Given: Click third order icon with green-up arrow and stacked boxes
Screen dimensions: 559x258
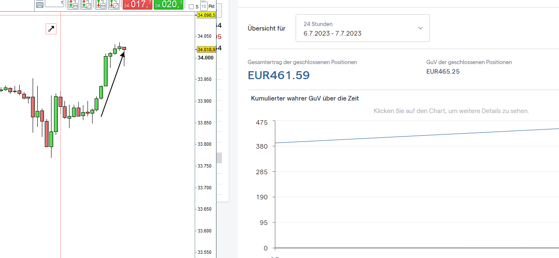Looking at the screenshot, I should (x=100, y=4).
